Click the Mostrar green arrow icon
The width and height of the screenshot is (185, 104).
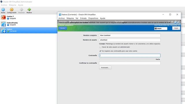29,10
